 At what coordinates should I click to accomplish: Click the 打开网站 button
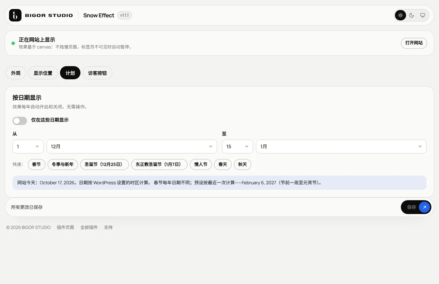point(414,43)
